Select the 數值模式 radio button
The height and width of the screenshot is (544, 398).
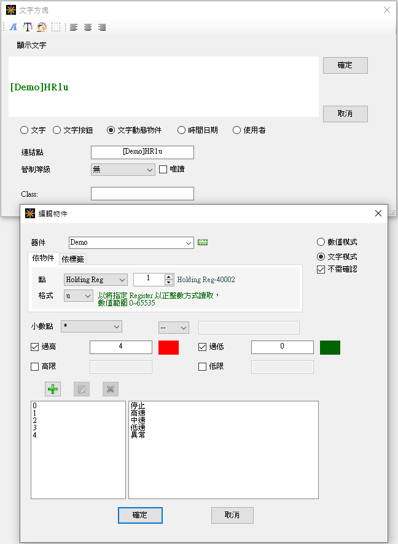pyautogui.click(x=321, y=242)
